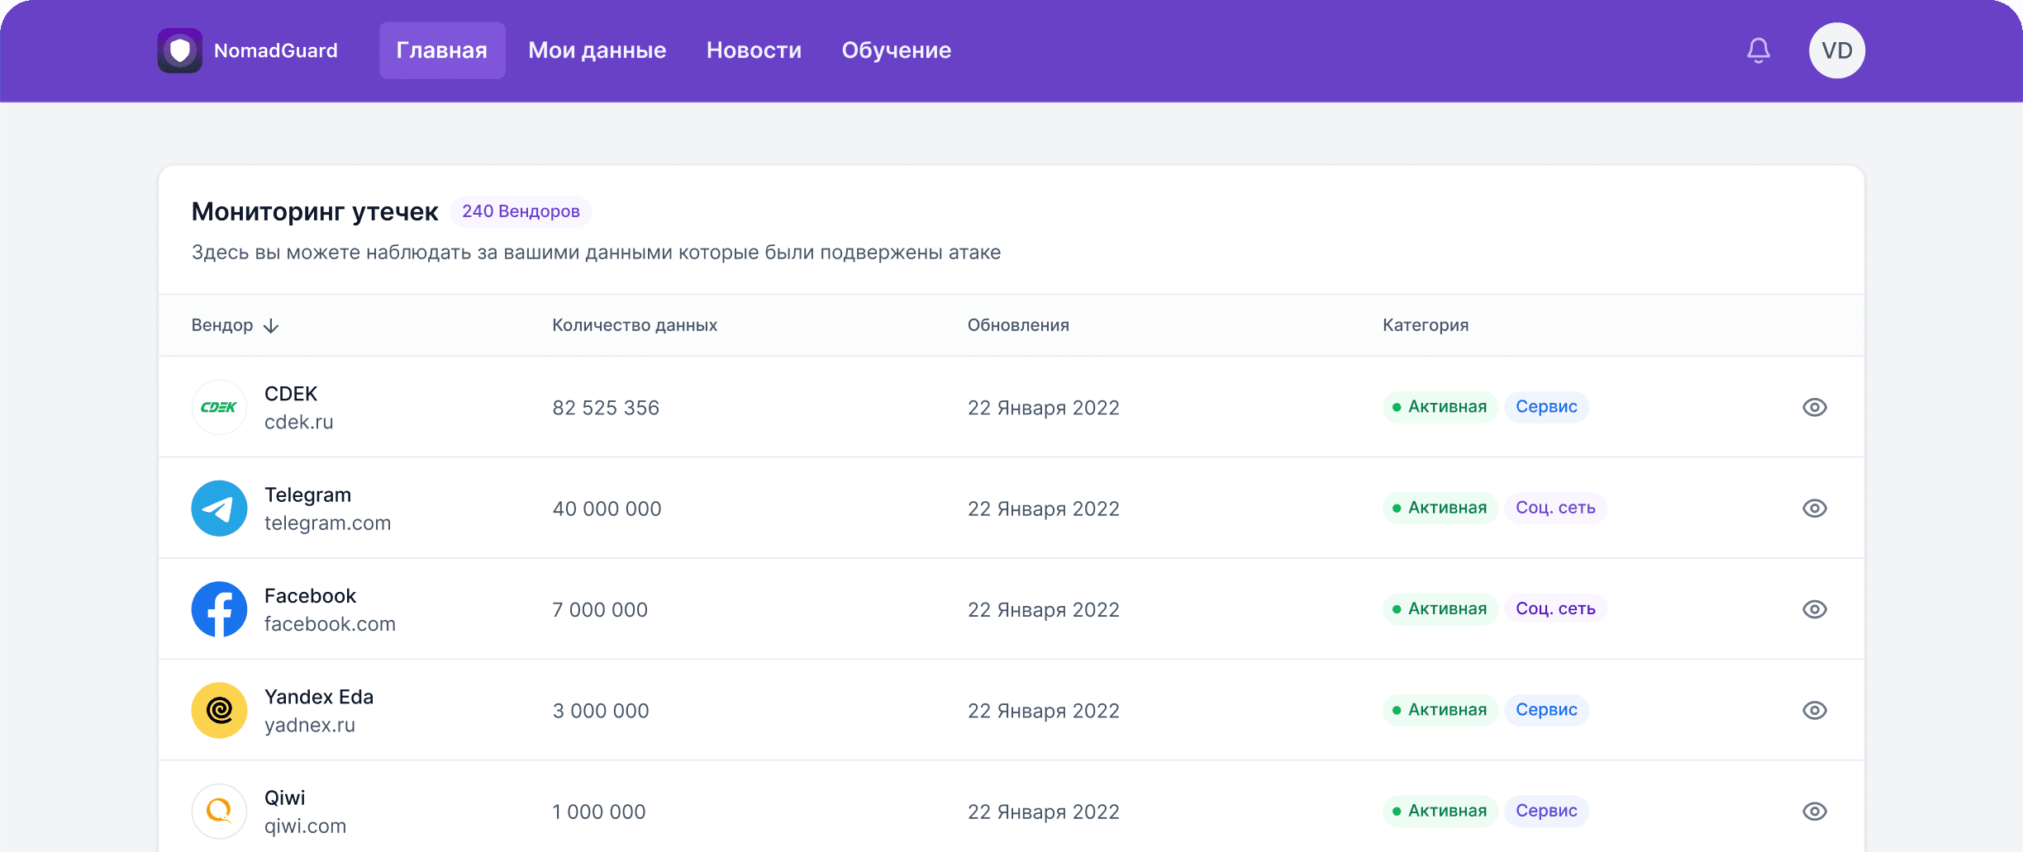
Task: Click the Facebook vendor logo
Action: [x=219, y=609]
